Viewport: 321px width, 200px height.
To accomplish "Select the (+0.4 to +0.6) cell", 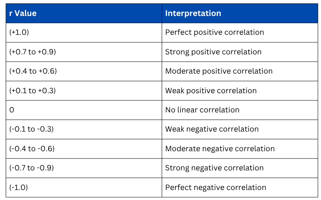I will click(x=33, y=71).
